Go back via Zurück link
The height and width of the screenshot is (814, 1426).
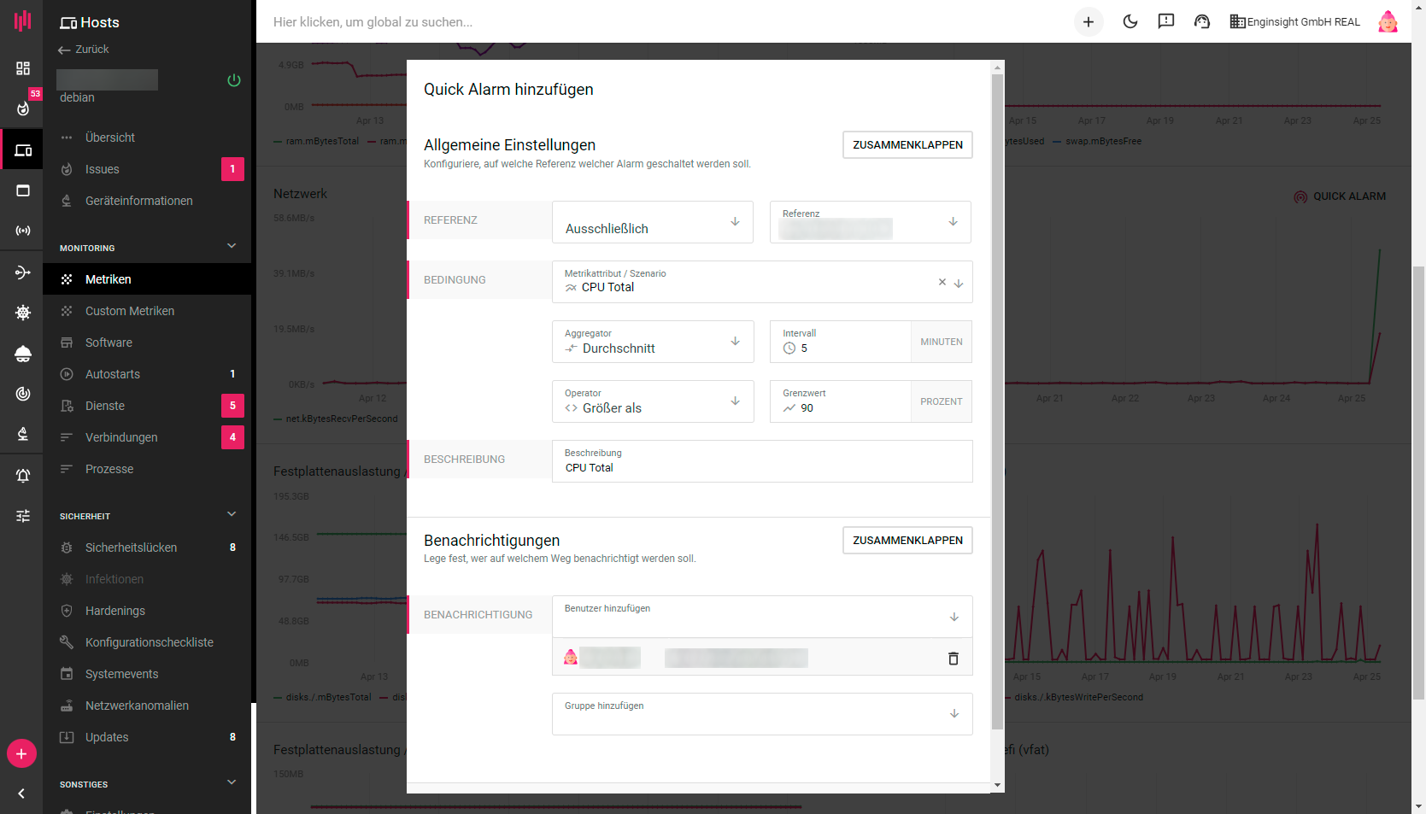coord(84,50)
